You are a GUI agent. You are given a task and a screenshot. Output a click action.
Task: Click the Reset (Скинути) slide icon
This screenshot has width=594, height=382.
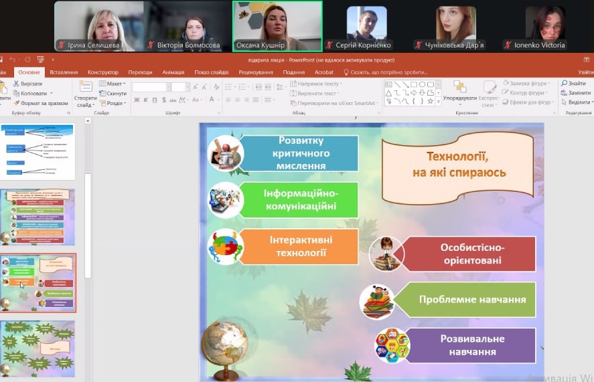(102, 94)
